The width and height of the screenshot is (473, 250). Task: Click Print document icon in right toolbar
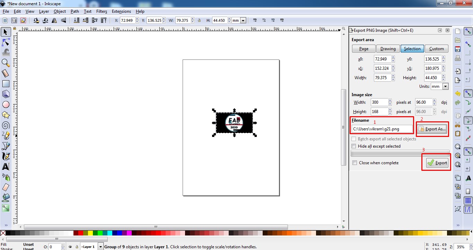coord(458,58)
